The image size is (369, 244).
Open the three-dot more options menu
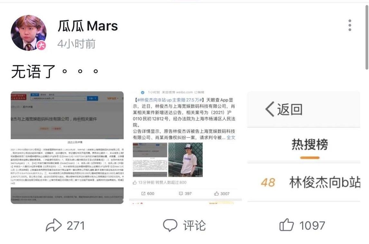[350, 25]
